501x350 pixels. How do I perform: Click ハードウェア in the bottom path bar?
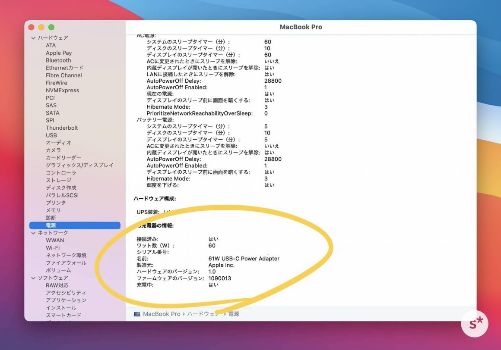point(203,314)
